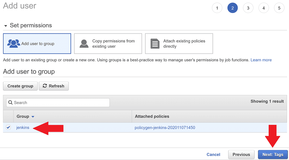
Task: Jump to step 4 indicator
Action: (264, 8)
